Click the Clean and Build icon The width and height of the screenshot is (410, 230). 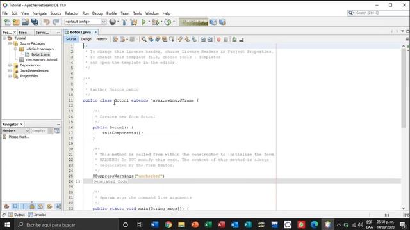(x=134, y=22)
